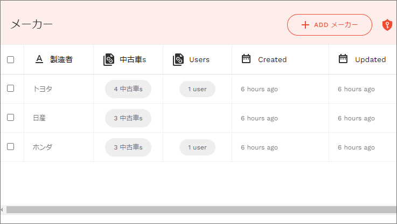The image size is (397, 224).
Task: Open the 日産 record
Action: [x=39, y=118]
